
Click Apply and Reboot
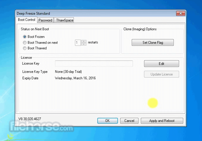tap(162, 121)
